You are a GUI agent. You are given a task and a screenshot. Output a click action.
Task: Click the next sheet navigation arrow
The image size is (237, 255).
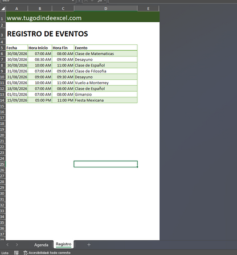click(x=17, y=245)
